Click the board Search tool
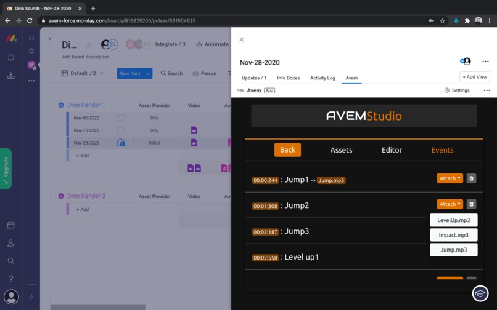The image size is (497, 310). click(171, 73)
